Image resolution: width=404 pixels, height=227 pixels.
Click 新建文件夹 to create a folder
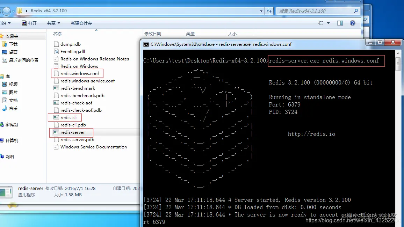81,23
